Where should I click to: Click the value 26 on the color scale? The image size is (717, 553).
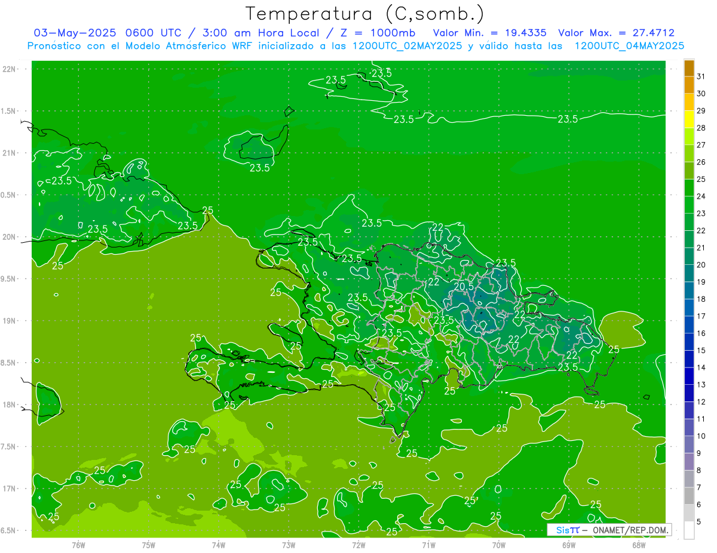tap(701, 162)
